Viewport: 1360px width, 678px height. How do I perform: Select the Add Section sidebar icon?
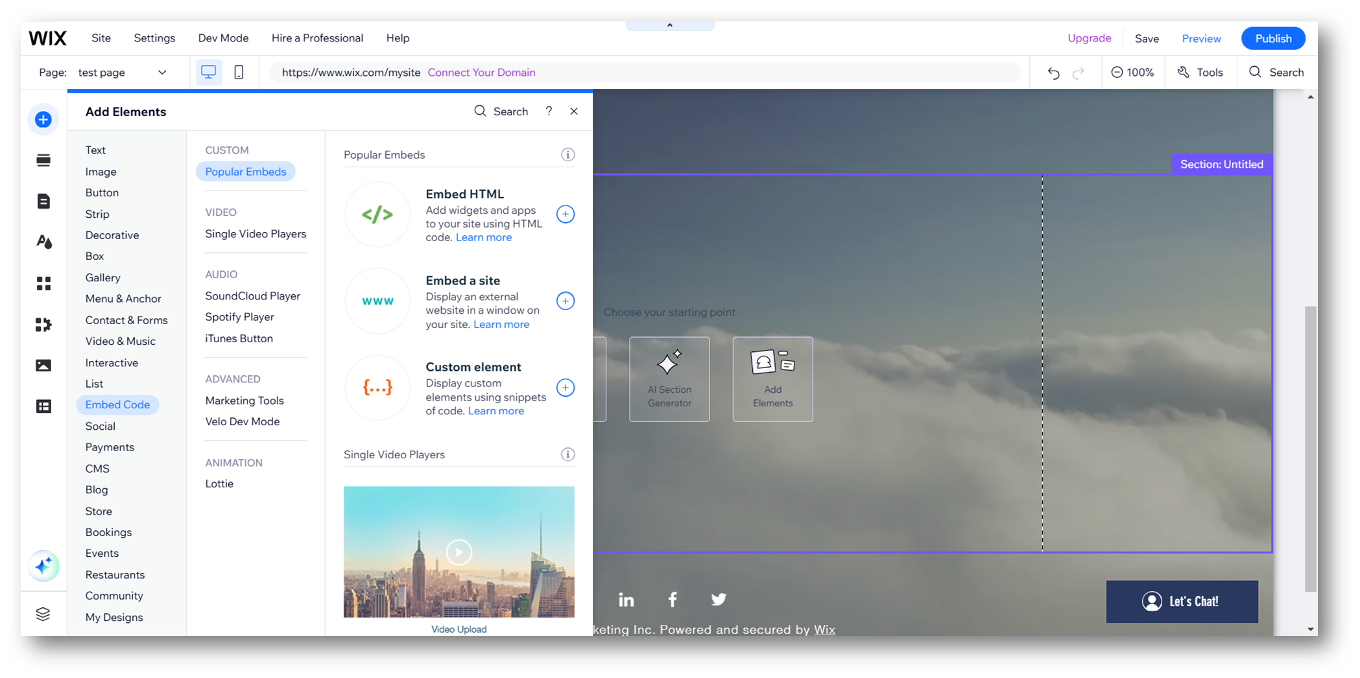point(43,159)
